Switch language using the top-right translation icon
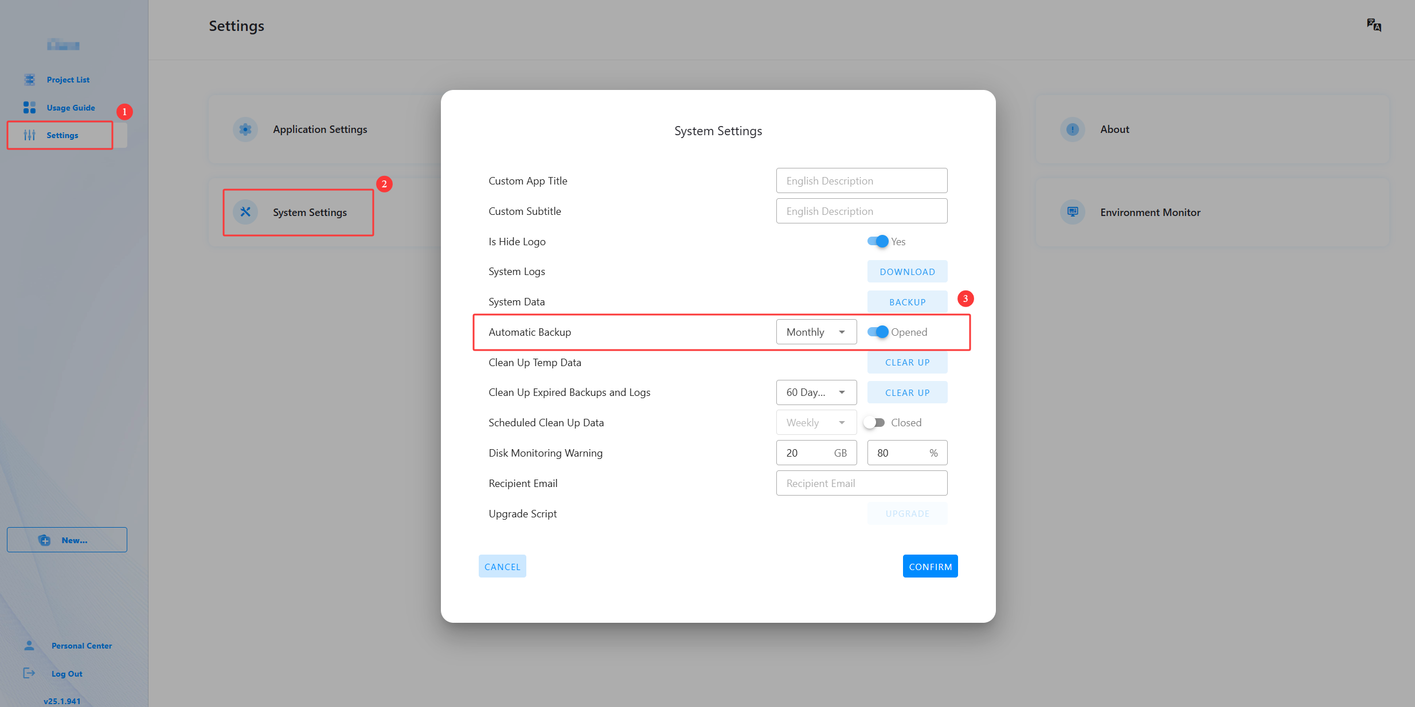This screenshot has width=1415, height=707. coord(1374,25)
